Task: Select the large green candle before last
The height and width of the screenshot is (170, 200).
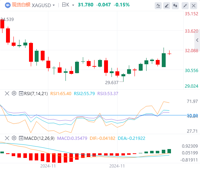Action: (x=164, y=60)
